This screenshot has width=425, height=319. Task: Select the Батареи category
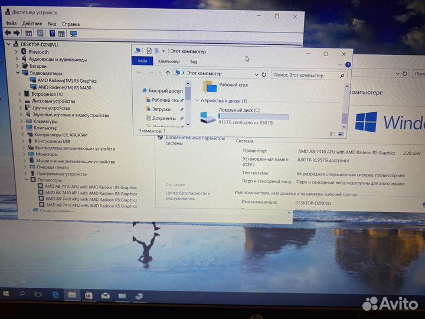tap(38, 66)
